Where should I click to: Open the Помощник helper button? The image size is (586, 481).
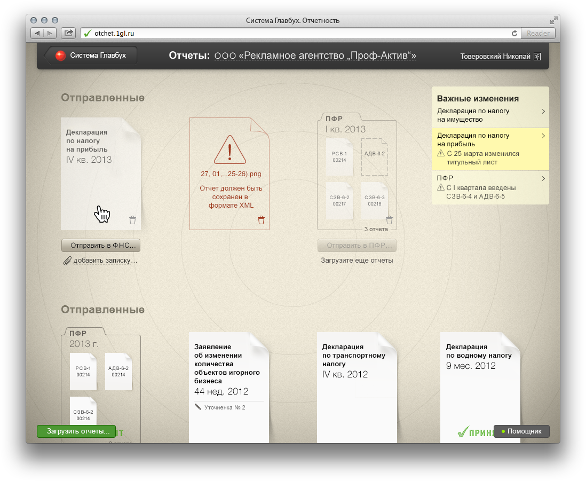[521, 431]
